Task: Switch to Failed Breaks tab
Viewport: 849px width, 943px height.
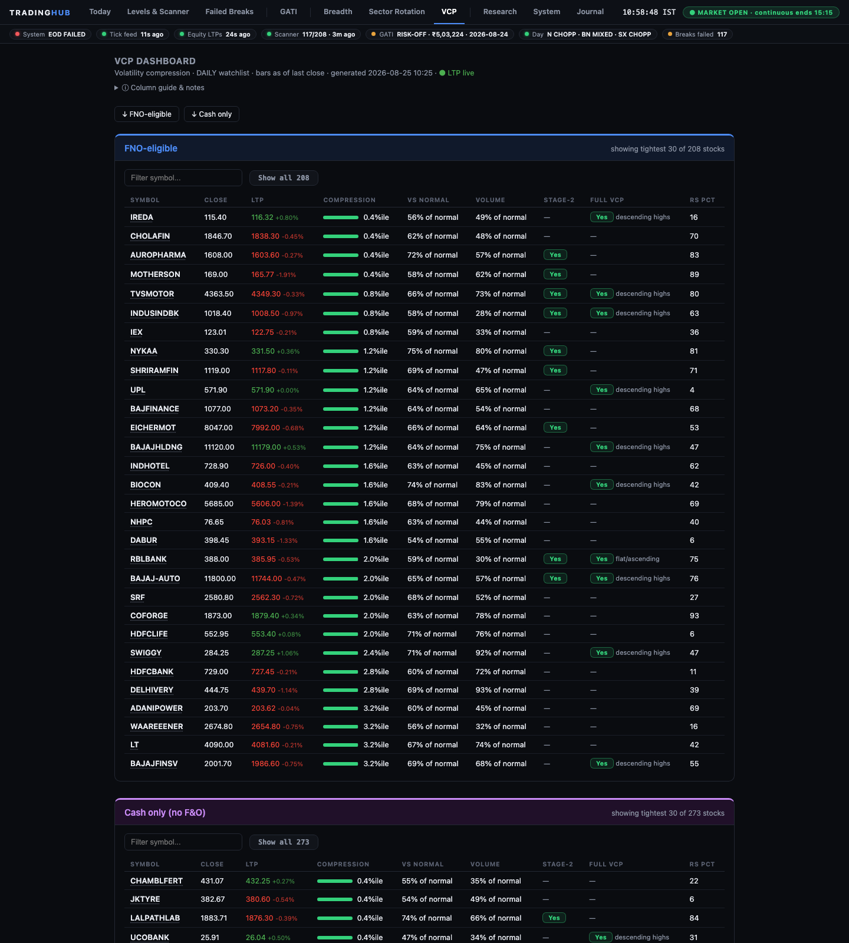Action: pos(229,12)
